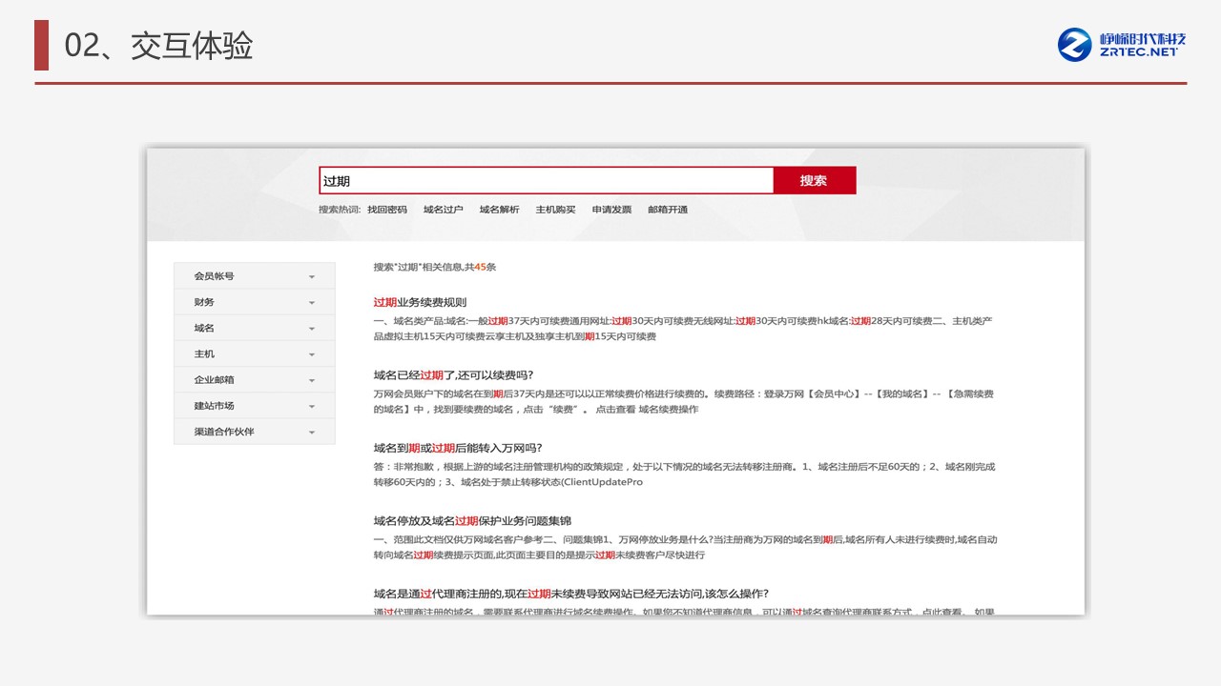Expand the 渠道合作伙伴 category arrow

pos(312,433)
